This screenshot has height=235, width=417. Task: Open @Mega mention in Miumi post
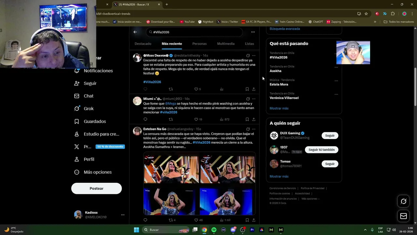pyautogui.click(x=170, y=103)
